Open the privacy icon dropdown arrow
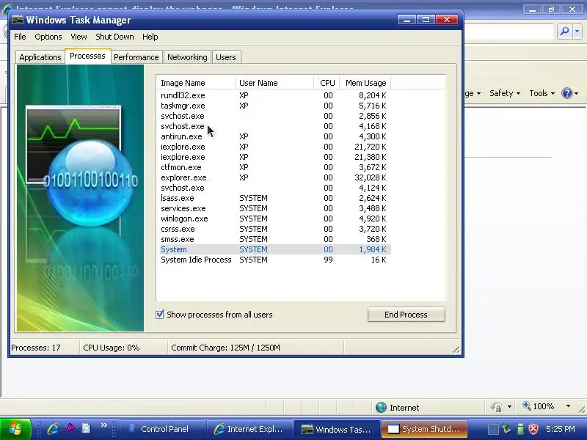The image size is (587, 440). (509, 407)
